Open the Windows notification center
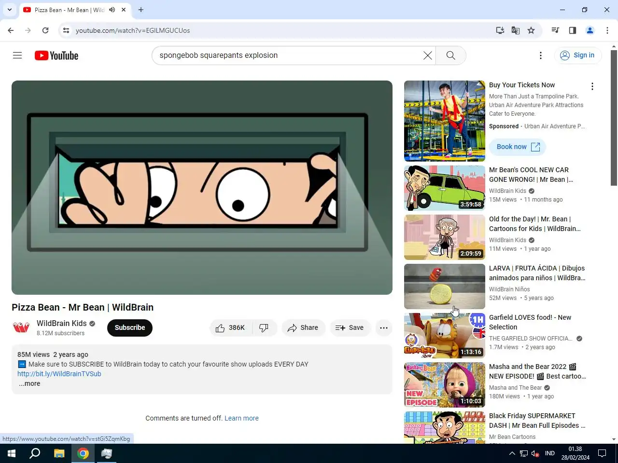Viewport: 618px width, 463px height. click(x=602, y=453)
